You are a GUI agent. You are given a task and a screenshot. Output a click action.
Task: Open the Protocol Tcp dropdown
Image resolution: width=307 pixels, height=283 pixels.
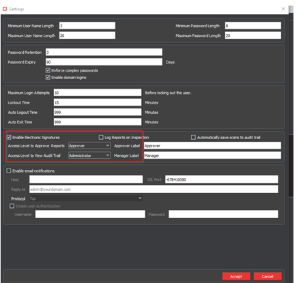point(86,198)
